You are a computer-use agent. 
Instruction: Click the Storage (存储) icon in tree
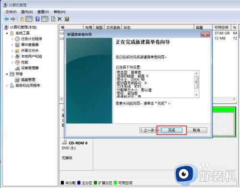[x=12, y=74]
